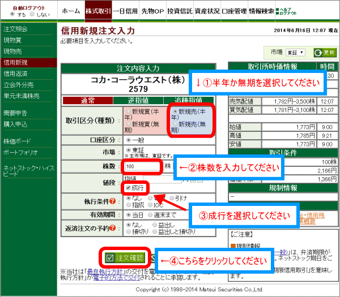Open 立会外分売 in the sidebar

(x=19, y=85)
